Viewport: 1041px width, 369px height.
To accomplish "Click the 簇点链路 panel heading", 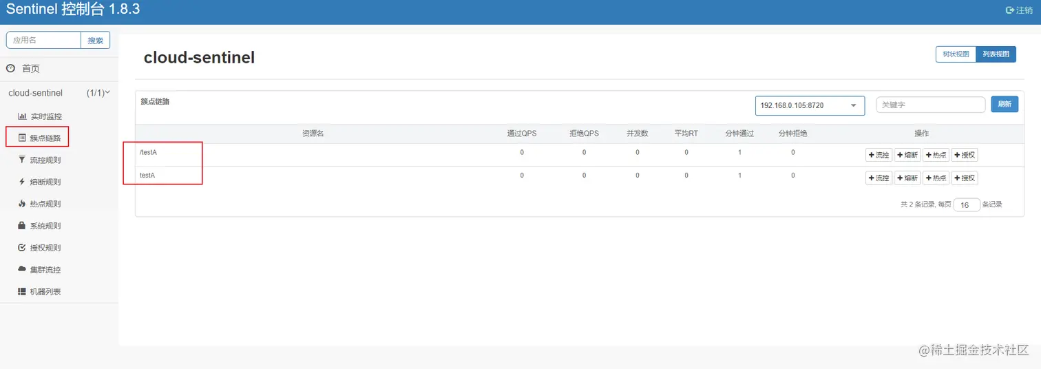I will point(155,101).
